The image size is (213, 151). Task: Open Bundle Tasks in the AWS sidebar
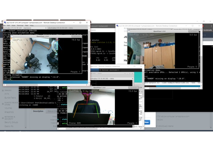10,98
